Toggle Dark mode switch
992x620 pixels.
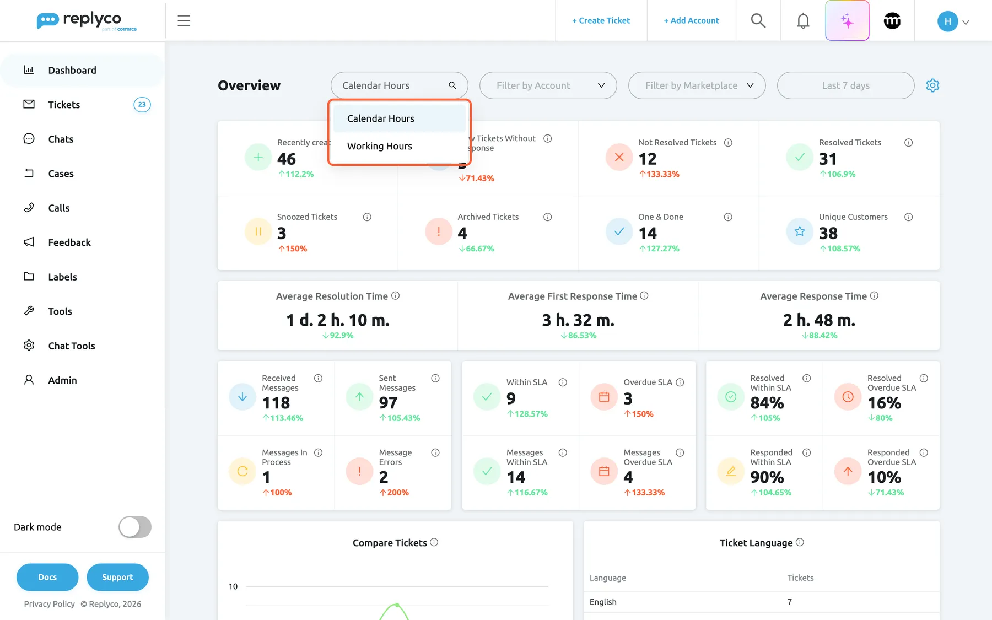(135, 527)
